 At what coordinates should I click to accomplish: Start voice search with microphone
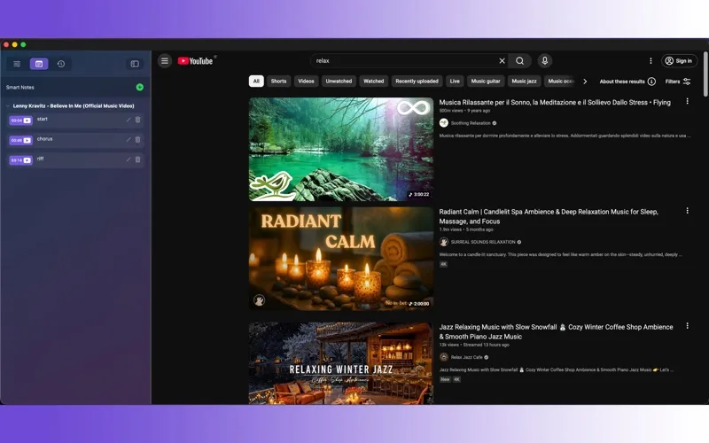point(545,60)
